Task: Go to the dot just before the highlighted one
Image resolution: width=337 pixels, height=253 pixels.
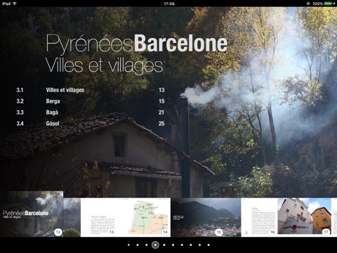Action: (x=147, y=245)
